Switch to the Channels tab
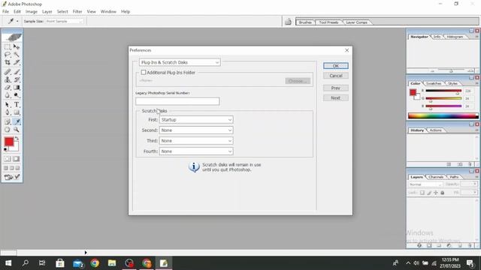Image resolution: width=481 pixels, height=270 pixels. [x=436, y=177]
